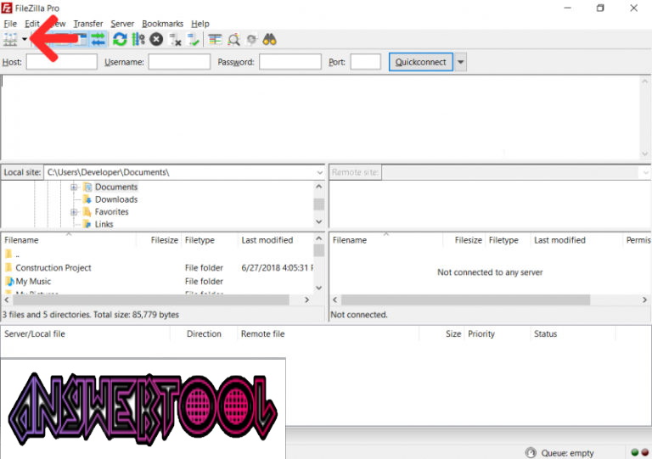The width and height of the screenshot is (652, 459).
Task: Open the Transfer menu
Action: [88, 24]
